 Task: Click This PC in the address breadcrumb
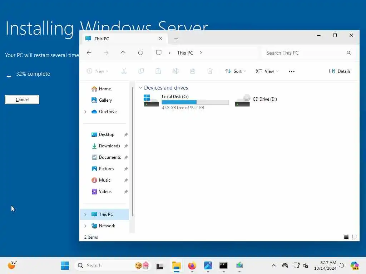(x=185, y=53)
